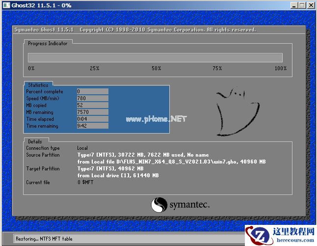Select the Time elapsed value 0:04

tap(93, 119)
